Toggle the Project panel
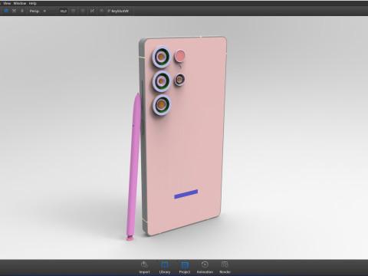The height and width of the screenshot is (276, 368). click(x=185, y=268)
